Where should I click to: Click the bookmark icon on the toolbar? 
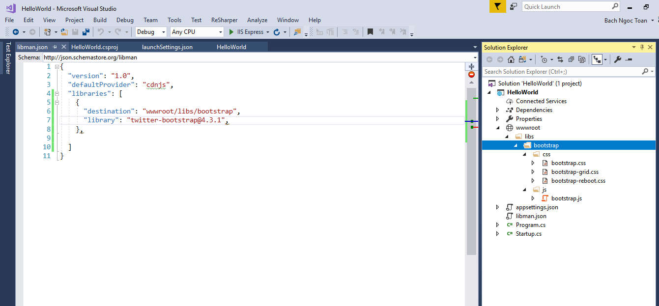click(x=370, y=31)
